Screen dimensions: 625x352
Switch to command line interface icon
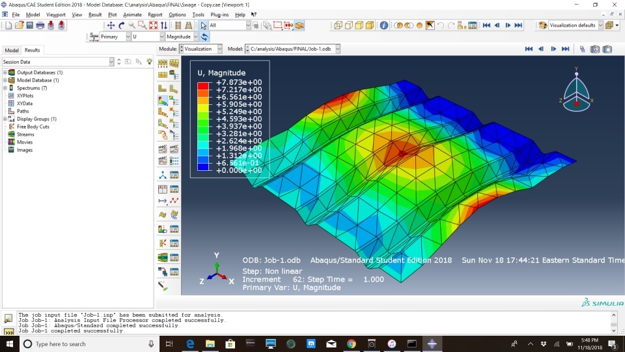[8, 331]
